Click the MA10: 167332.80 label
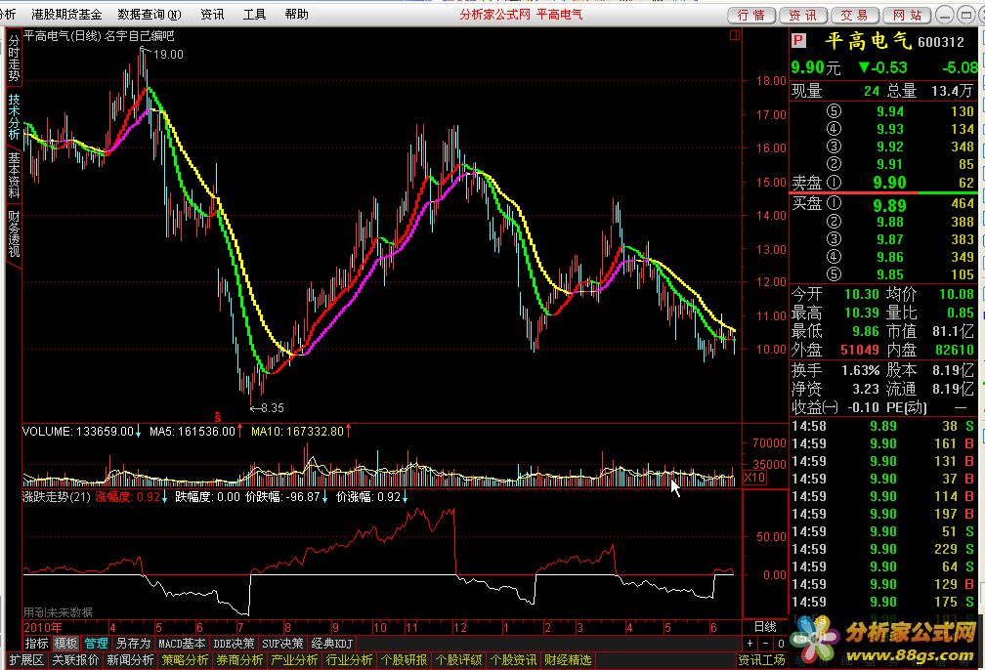Viewport: 985px width, 670px height. (x=298, y=432)
